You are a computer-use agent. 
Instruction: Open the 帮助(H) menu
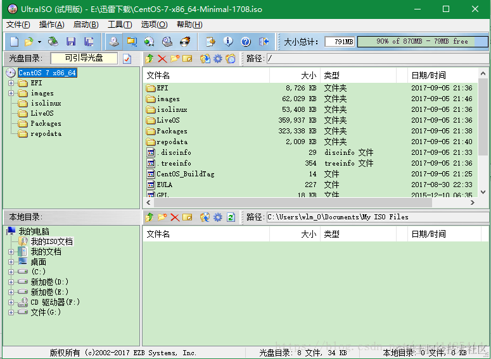coord(190,25)
